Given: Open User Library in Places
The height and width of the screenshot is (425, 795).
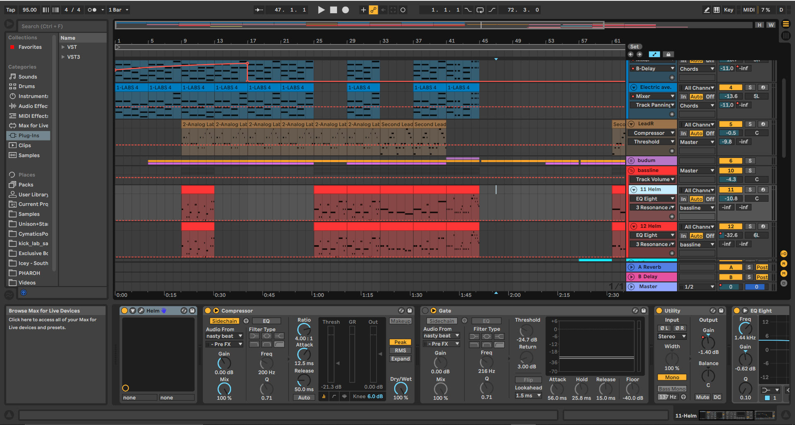Looking at the screenshot, I should (33, 195).
